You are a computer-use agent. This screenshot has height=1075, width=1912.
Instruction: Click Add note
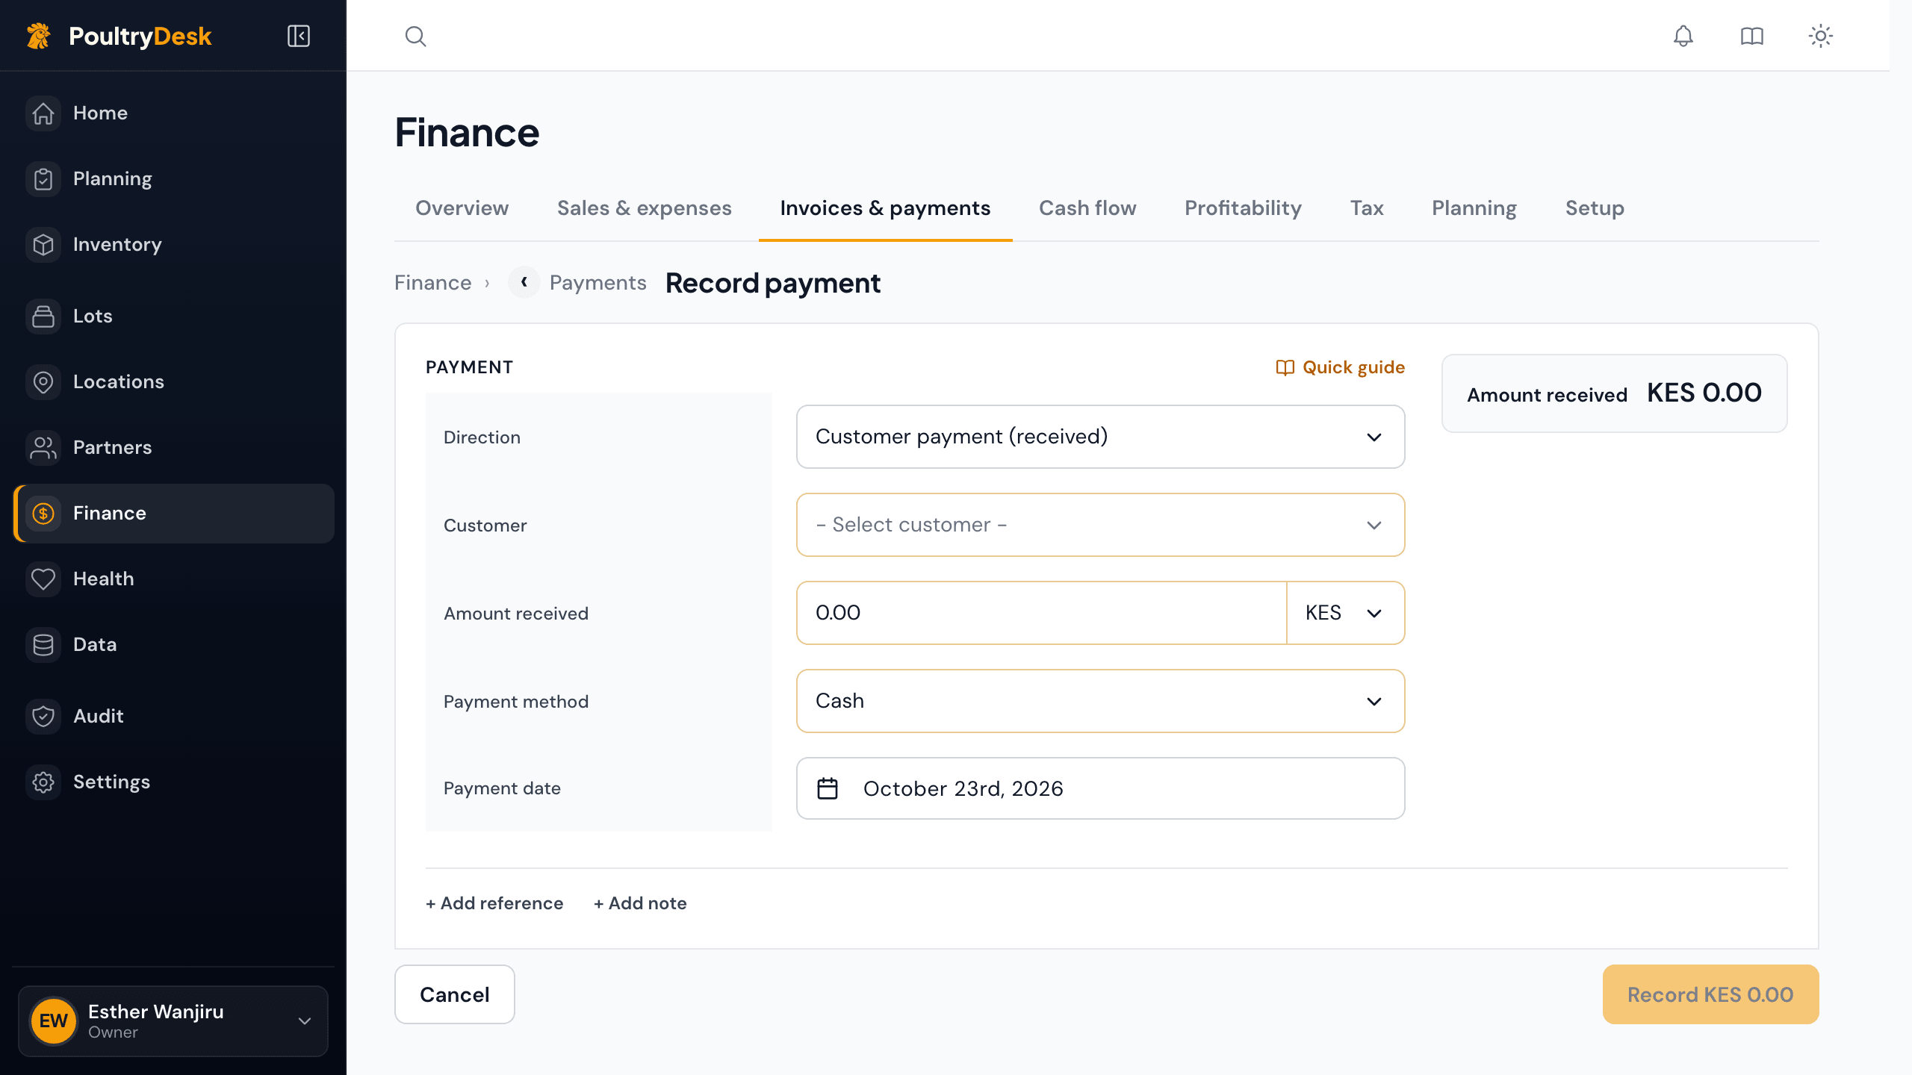point(640,903)
